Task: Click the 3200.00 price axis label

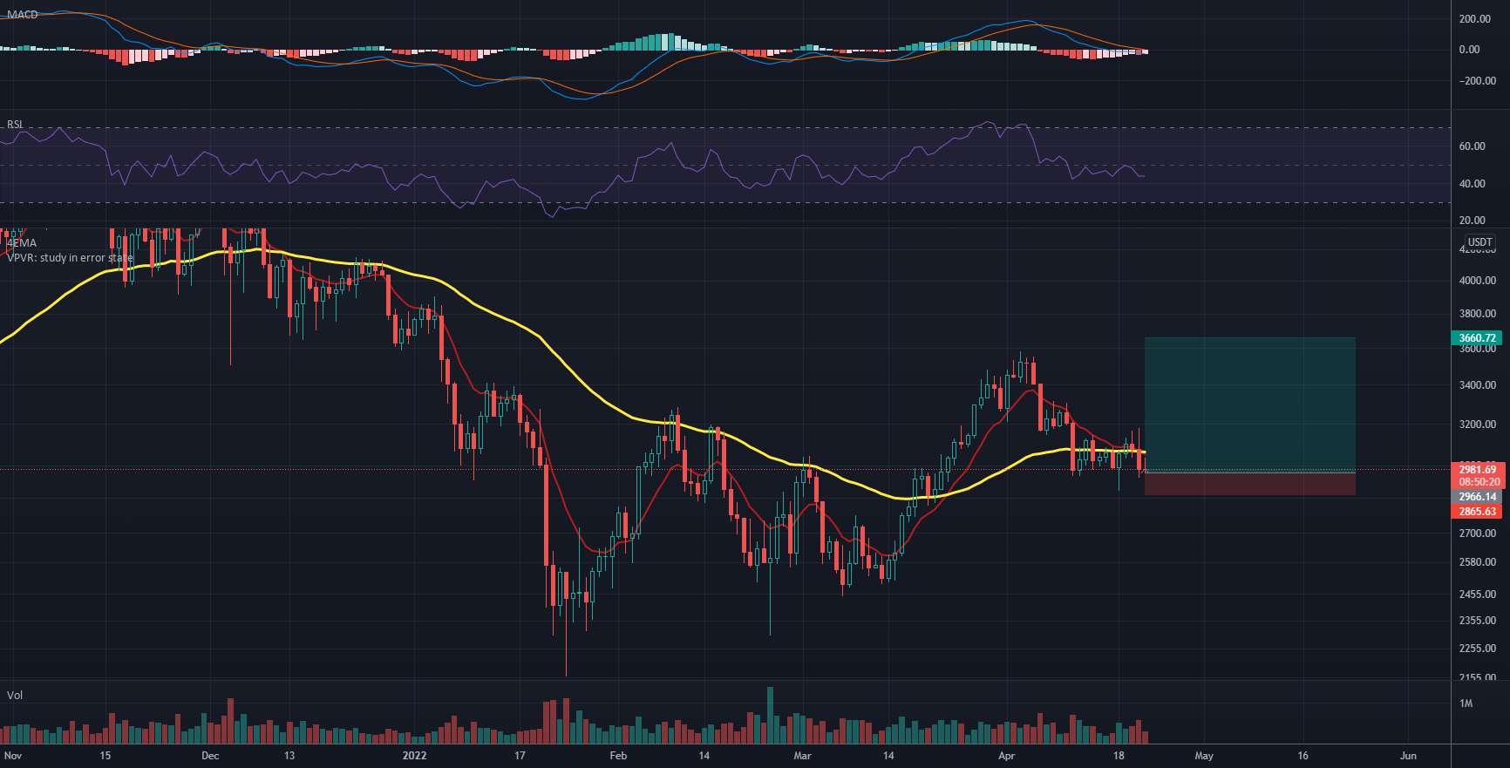Action: tap(1477, 425)
